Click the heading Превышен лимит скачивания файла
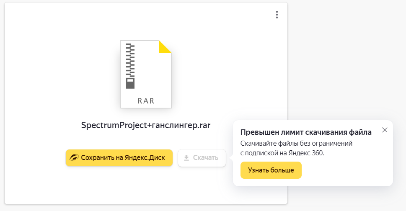The height and width of the screenshot is (211, 406). click(306, 132)
